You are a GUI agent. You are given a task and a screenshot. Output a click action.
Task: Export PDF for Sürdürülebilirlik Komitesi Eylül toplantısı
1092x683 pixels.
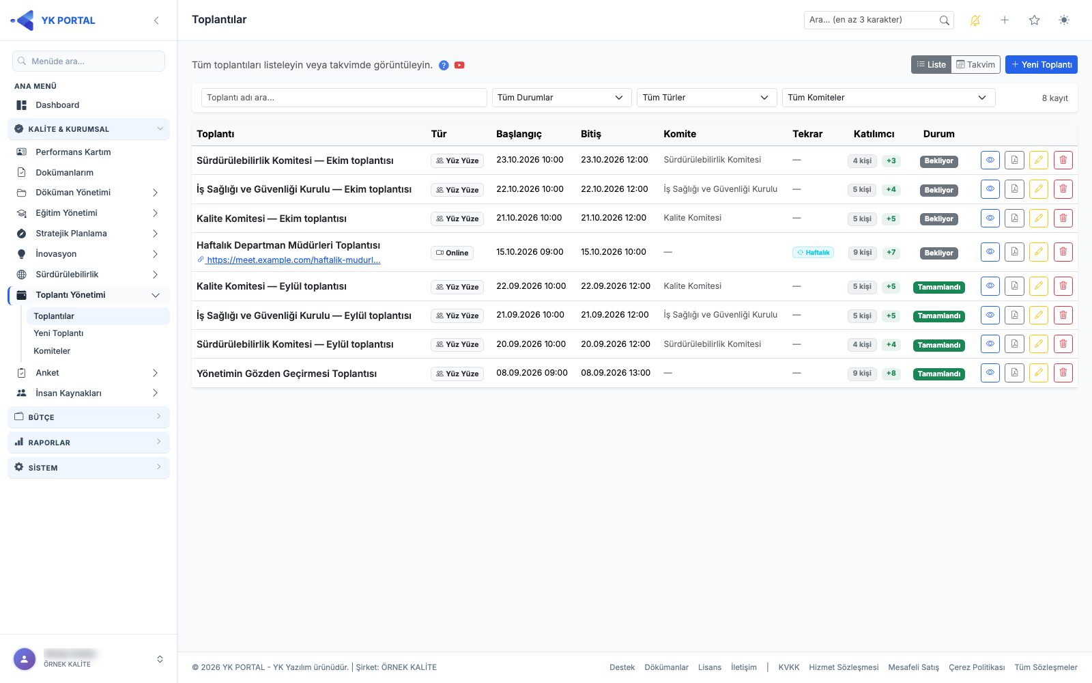[1014, 344]
